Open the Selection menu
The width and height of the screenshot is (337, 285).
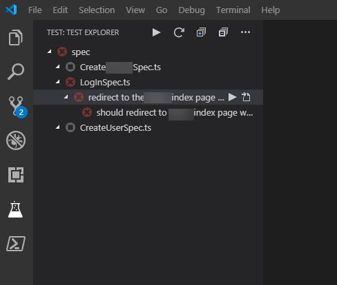point(97,10)
